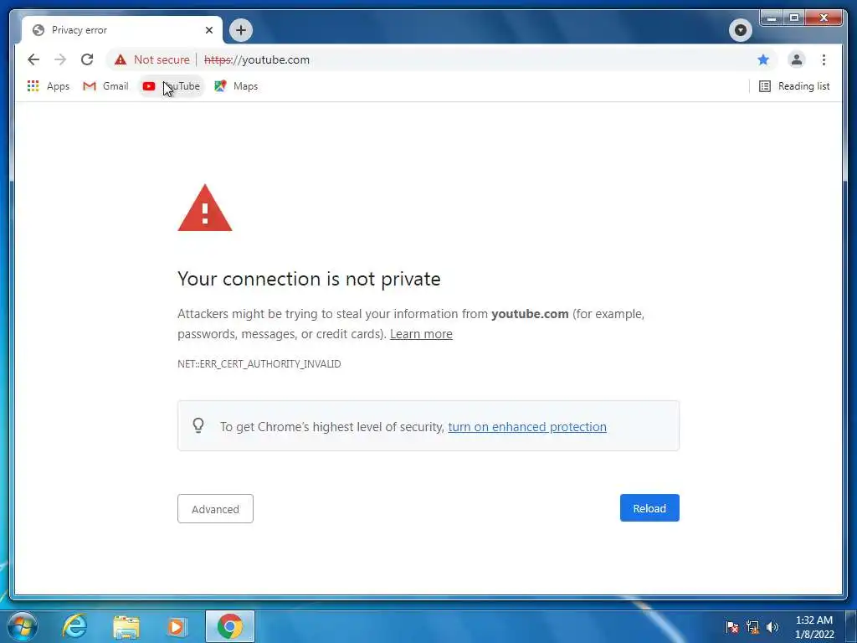Click the Not secure label text

162,59
